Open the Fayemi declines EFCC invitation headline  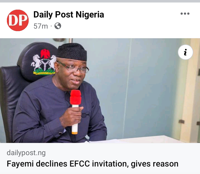pos(92,164)
